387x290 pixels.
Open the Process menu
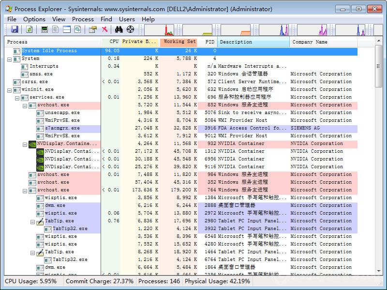83,19
